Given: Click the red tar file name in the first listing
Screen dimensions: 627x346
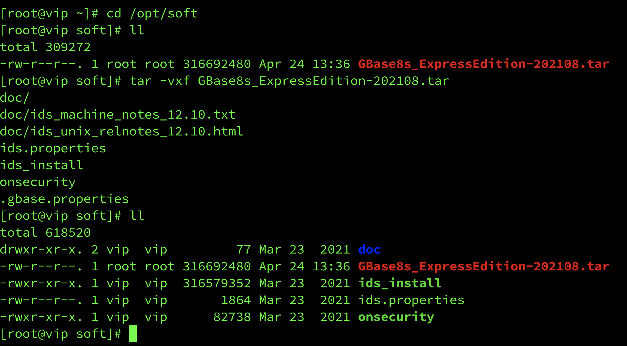Looking at the screenshot, I should tap(484, 64).
